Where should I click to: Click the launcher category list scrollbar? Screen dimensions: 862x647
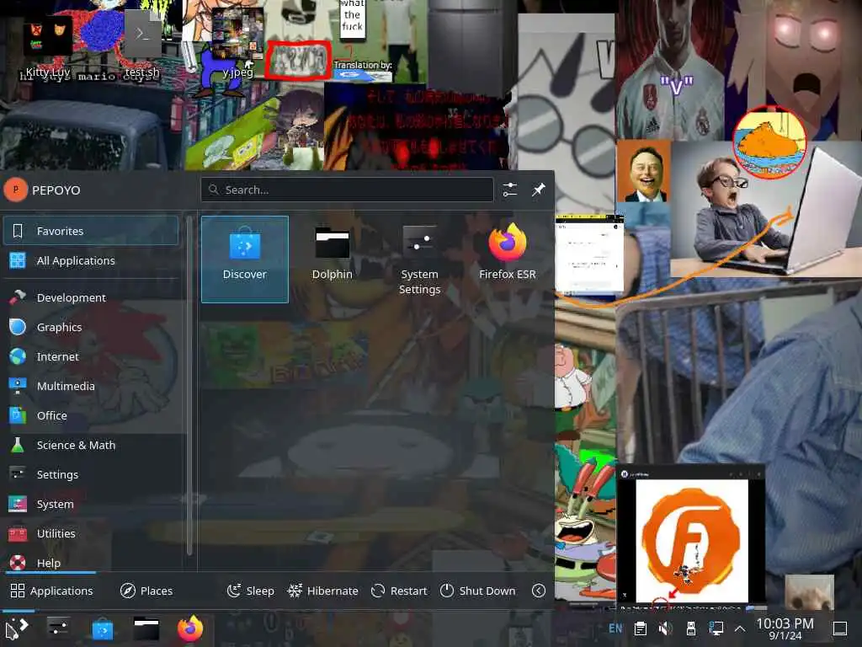coord(189,385)
